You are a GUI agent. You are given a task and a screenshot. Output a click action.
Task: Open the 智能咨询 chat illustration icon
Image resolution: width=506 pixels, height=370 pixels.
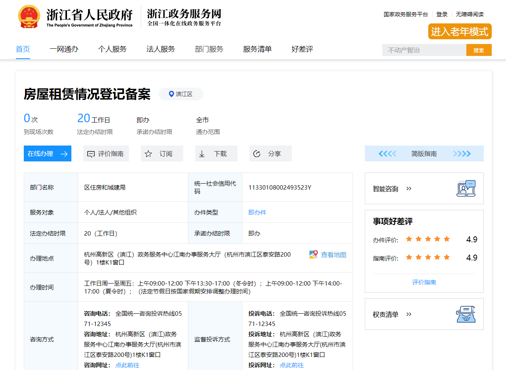(466, 188)
